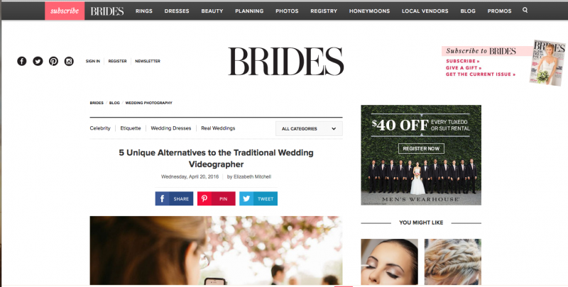Click Wedding Photography breadcrumb

(x=149, y=103)
